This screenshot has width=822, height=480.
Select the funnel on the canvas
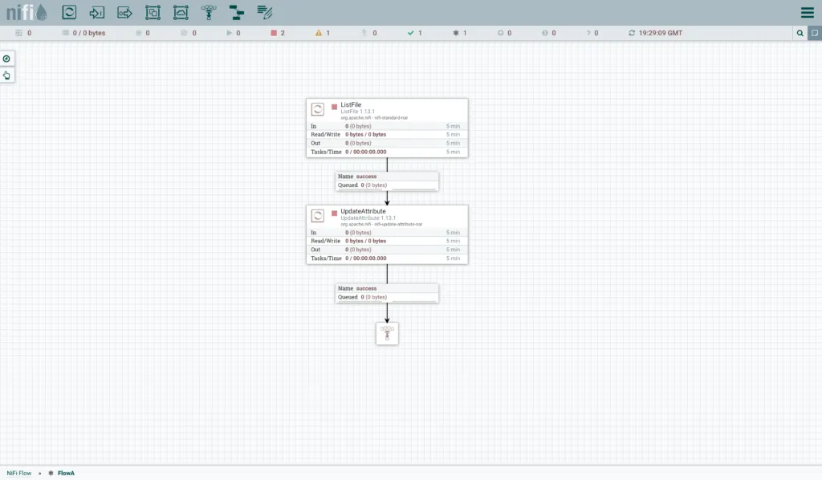tap(387, 333)
